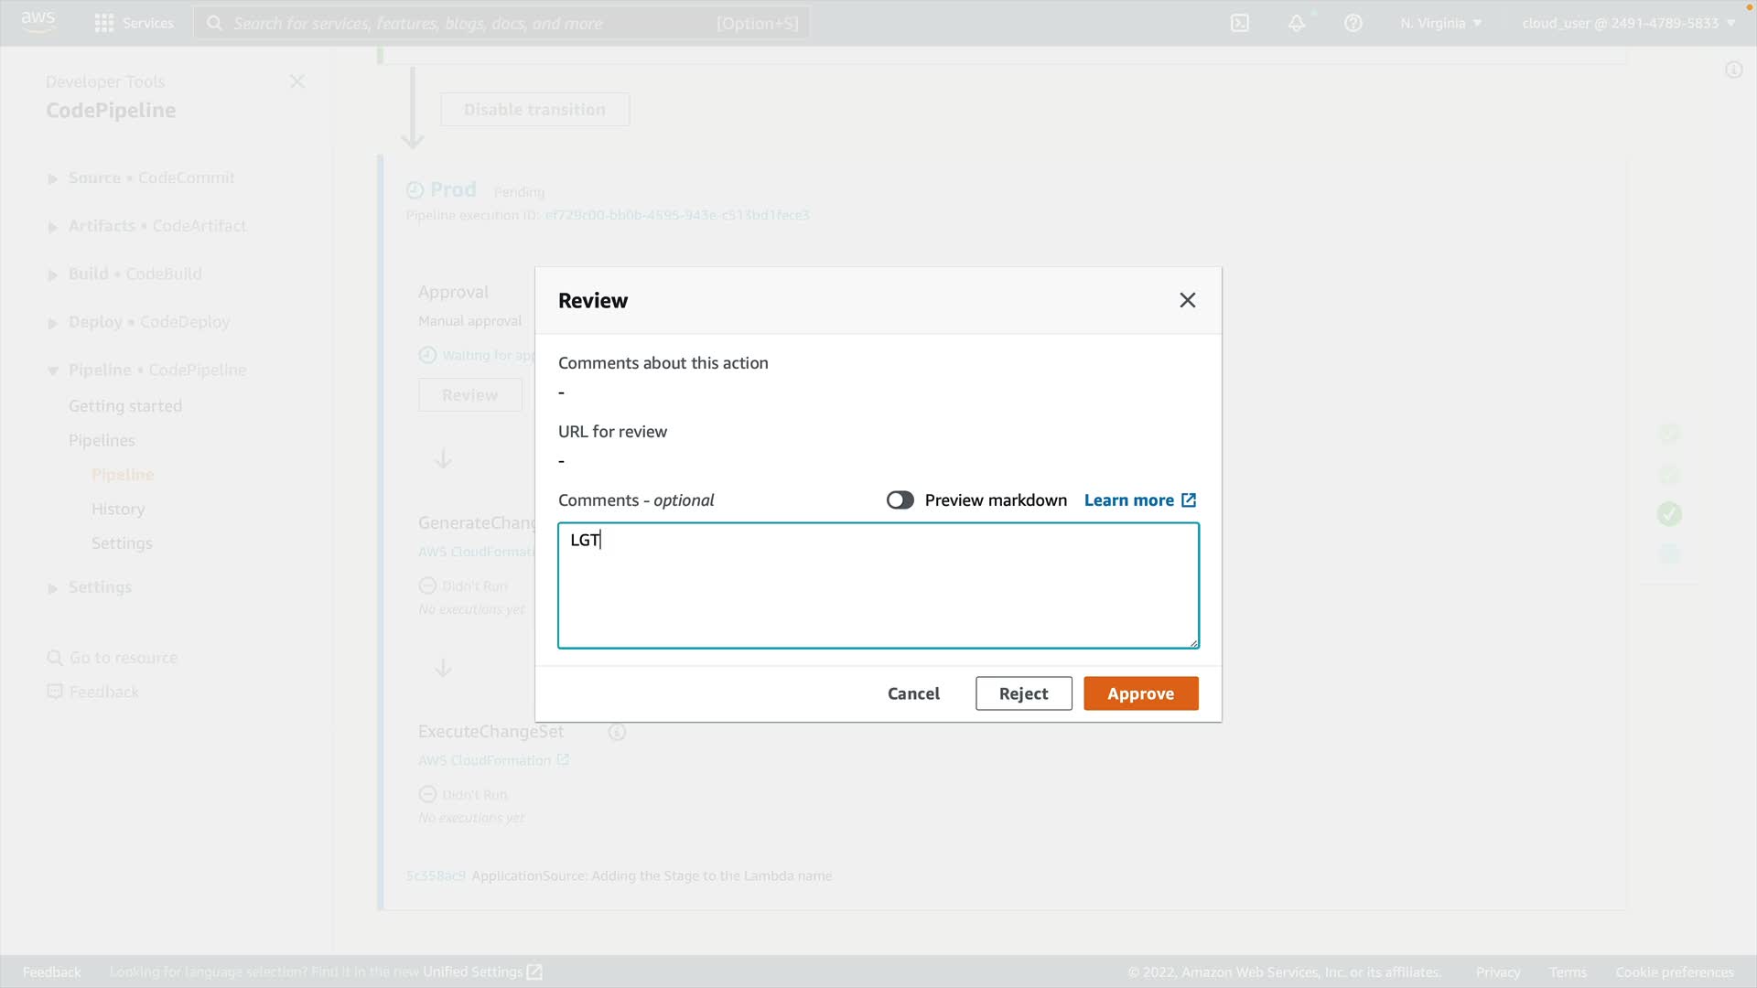1757x988 pixels.
Task: Open the notifications bell icon
Action: pyautogui.click(x=1297, y=23)
